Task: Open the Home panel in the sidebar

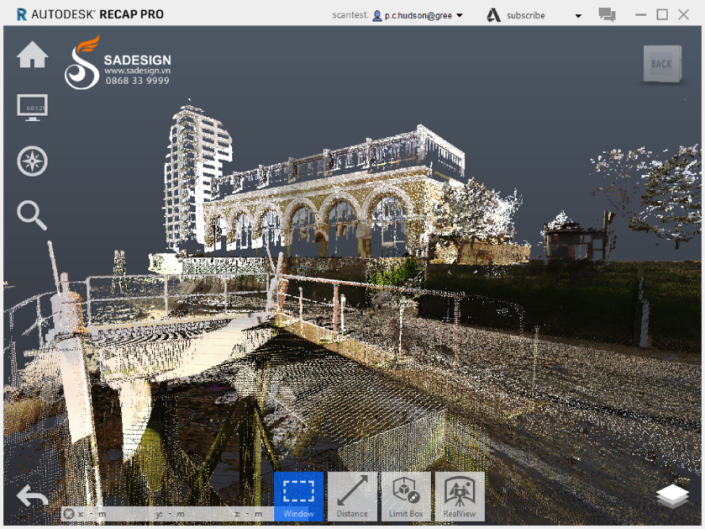Action: (x=32, y=55)
